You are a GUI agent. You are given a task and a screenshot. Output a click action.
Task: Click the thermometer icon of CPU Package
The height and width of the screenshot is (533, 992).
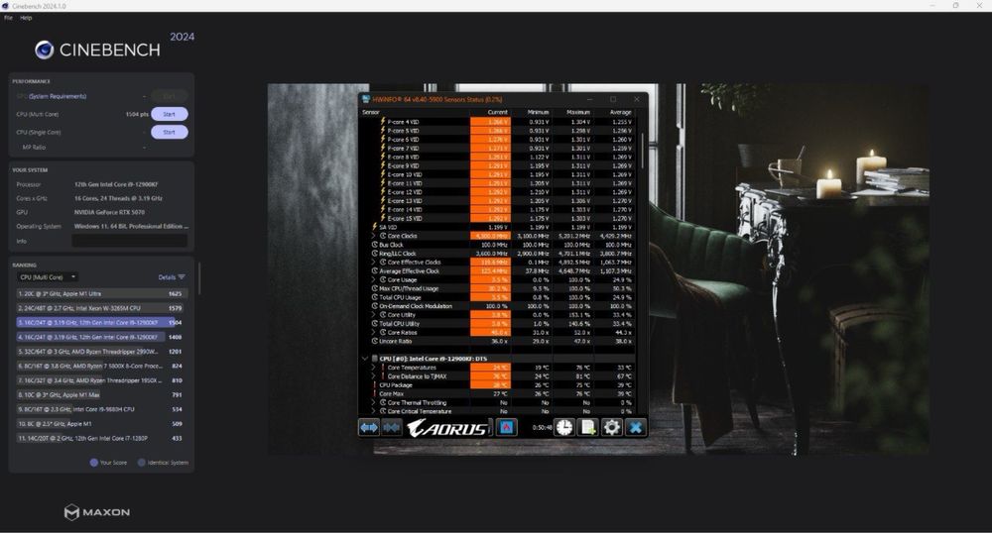coord(375,384)
